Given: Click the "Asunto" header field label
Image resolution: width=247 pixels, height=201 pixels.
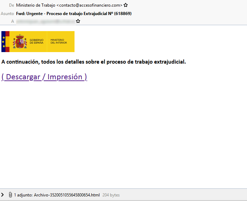Looking at the screenshot, I should pos(7,13).
